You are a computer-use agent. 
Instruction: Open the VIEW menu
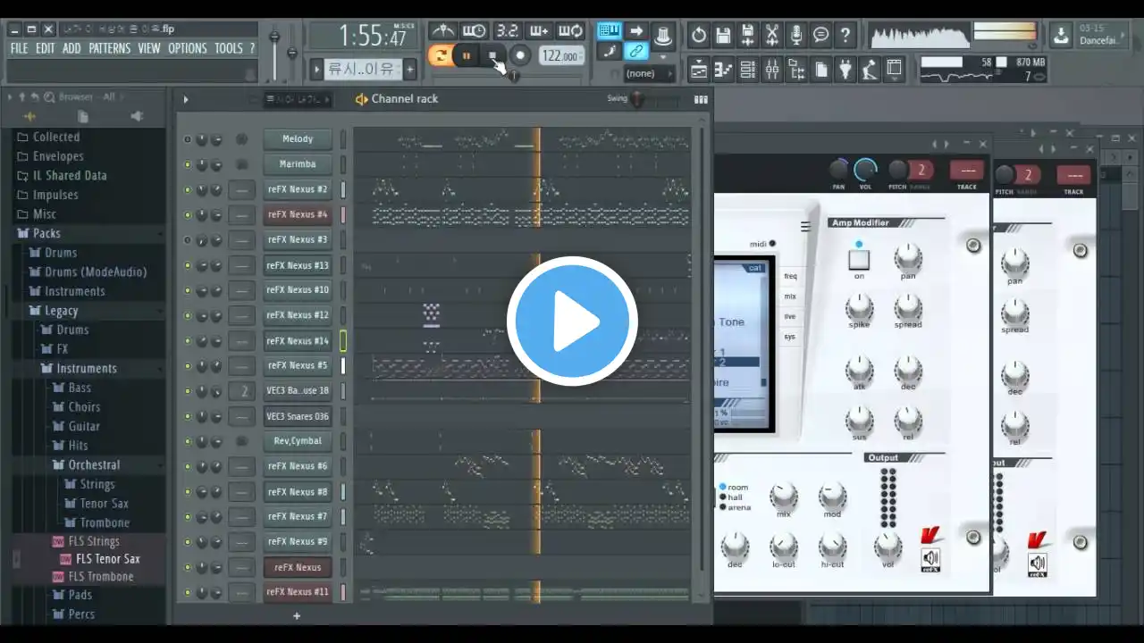click(x=149, y=48)
